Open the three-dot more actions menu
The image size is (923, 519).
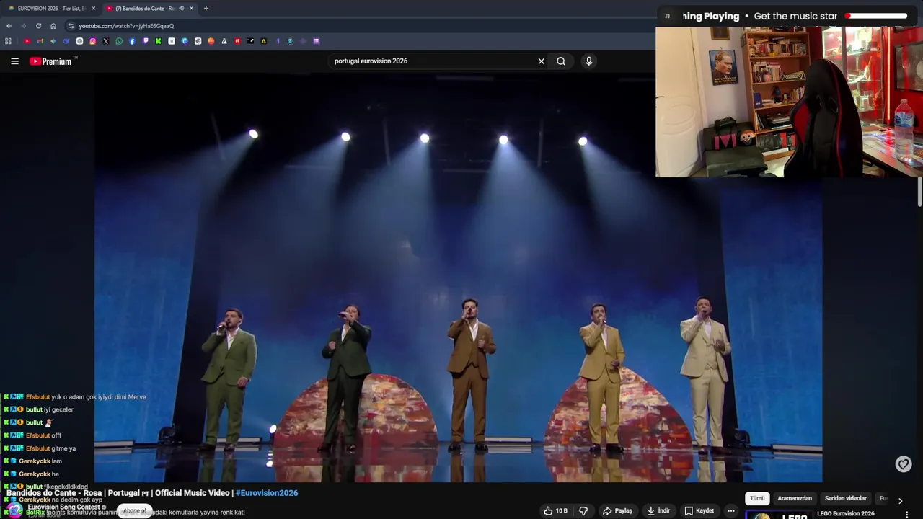click(x=730, y=511)
